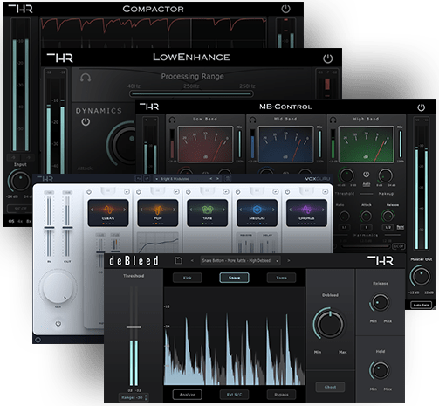
Task: Toggle the Pop module power icon
Action: pyautogui.click(x=139, y=192)
